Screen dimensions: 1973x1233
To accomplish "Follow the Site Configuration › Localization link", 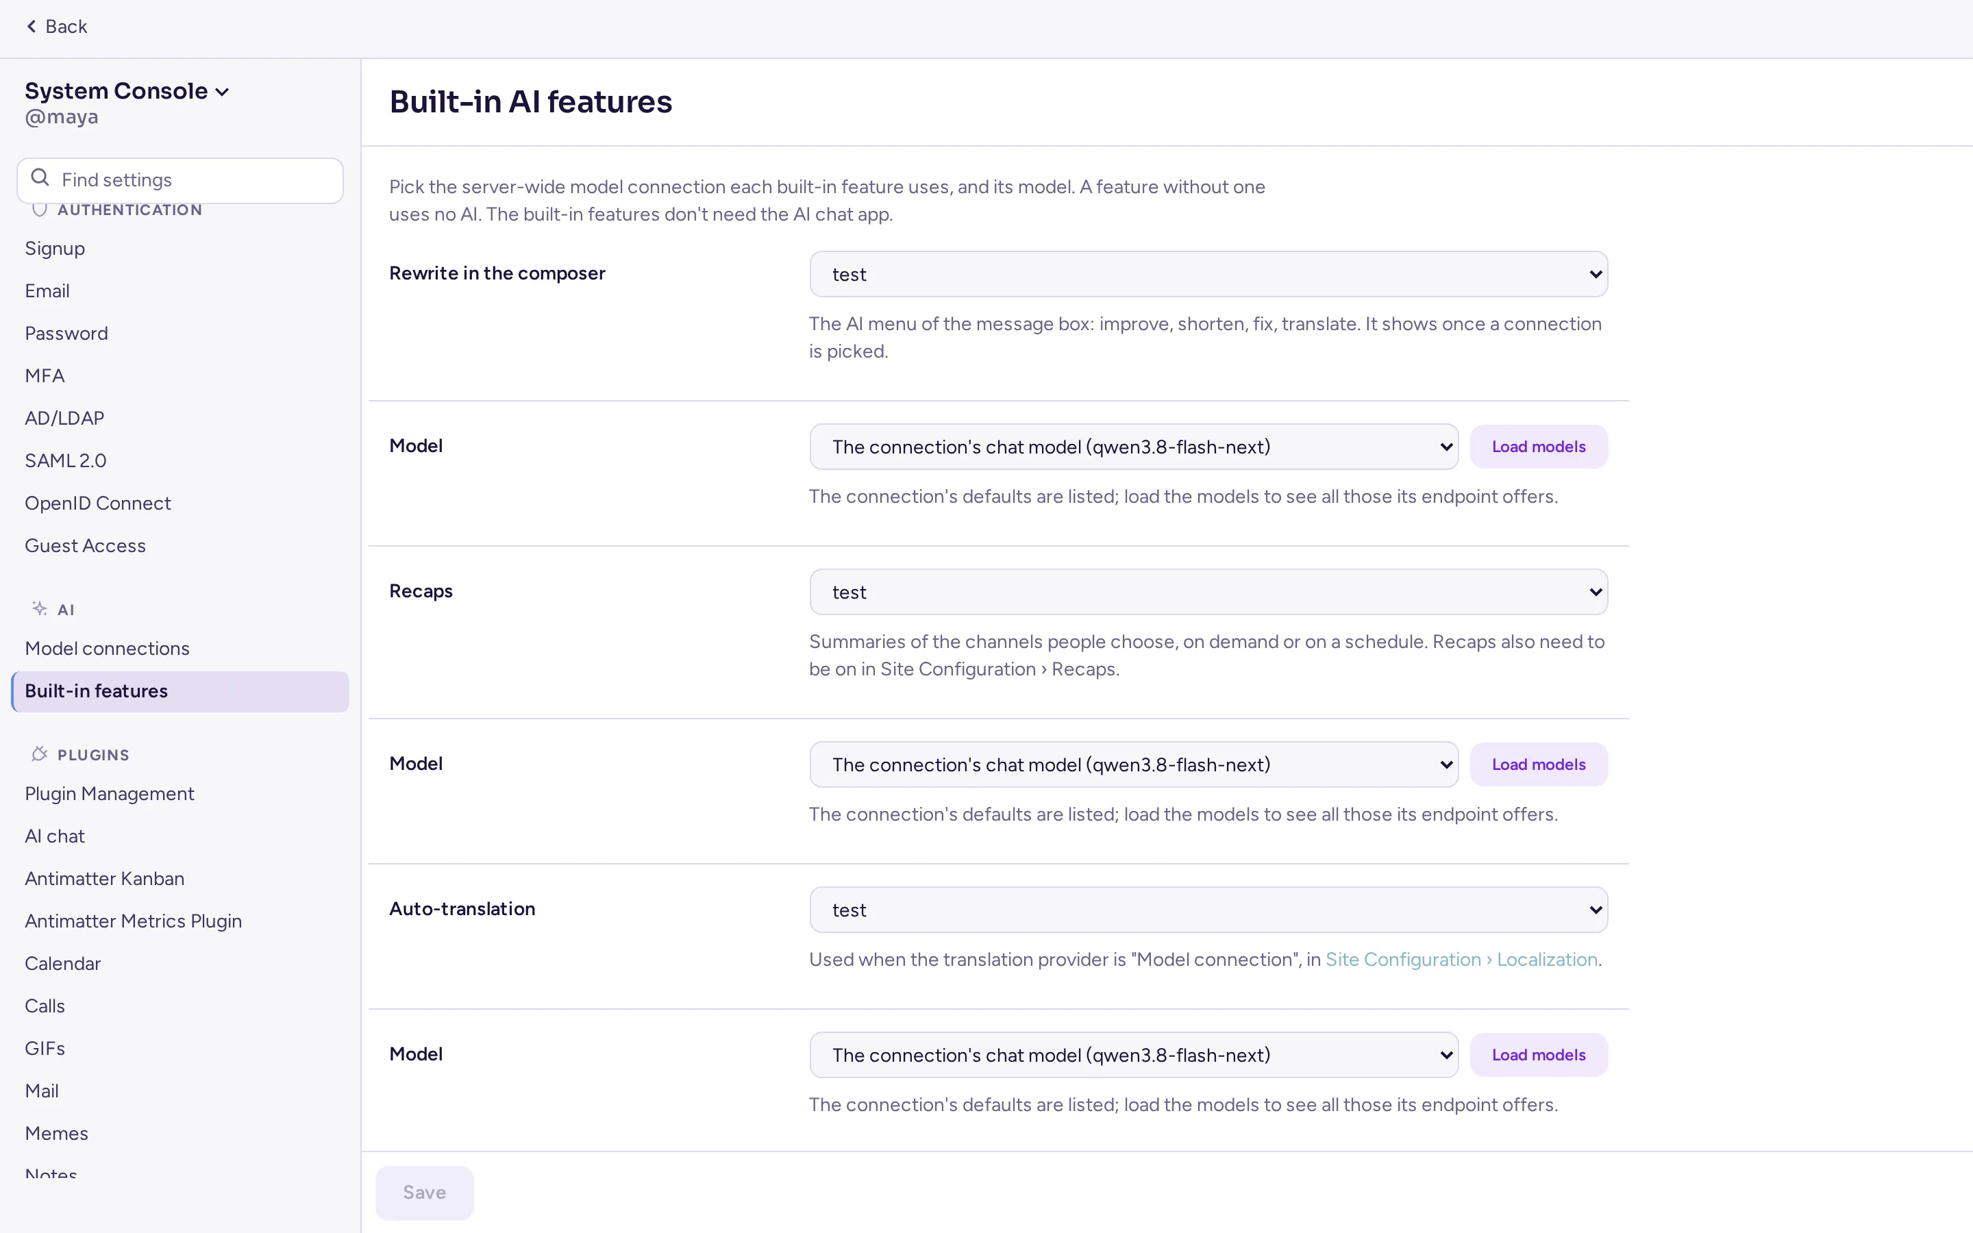I will [1461, 960].
